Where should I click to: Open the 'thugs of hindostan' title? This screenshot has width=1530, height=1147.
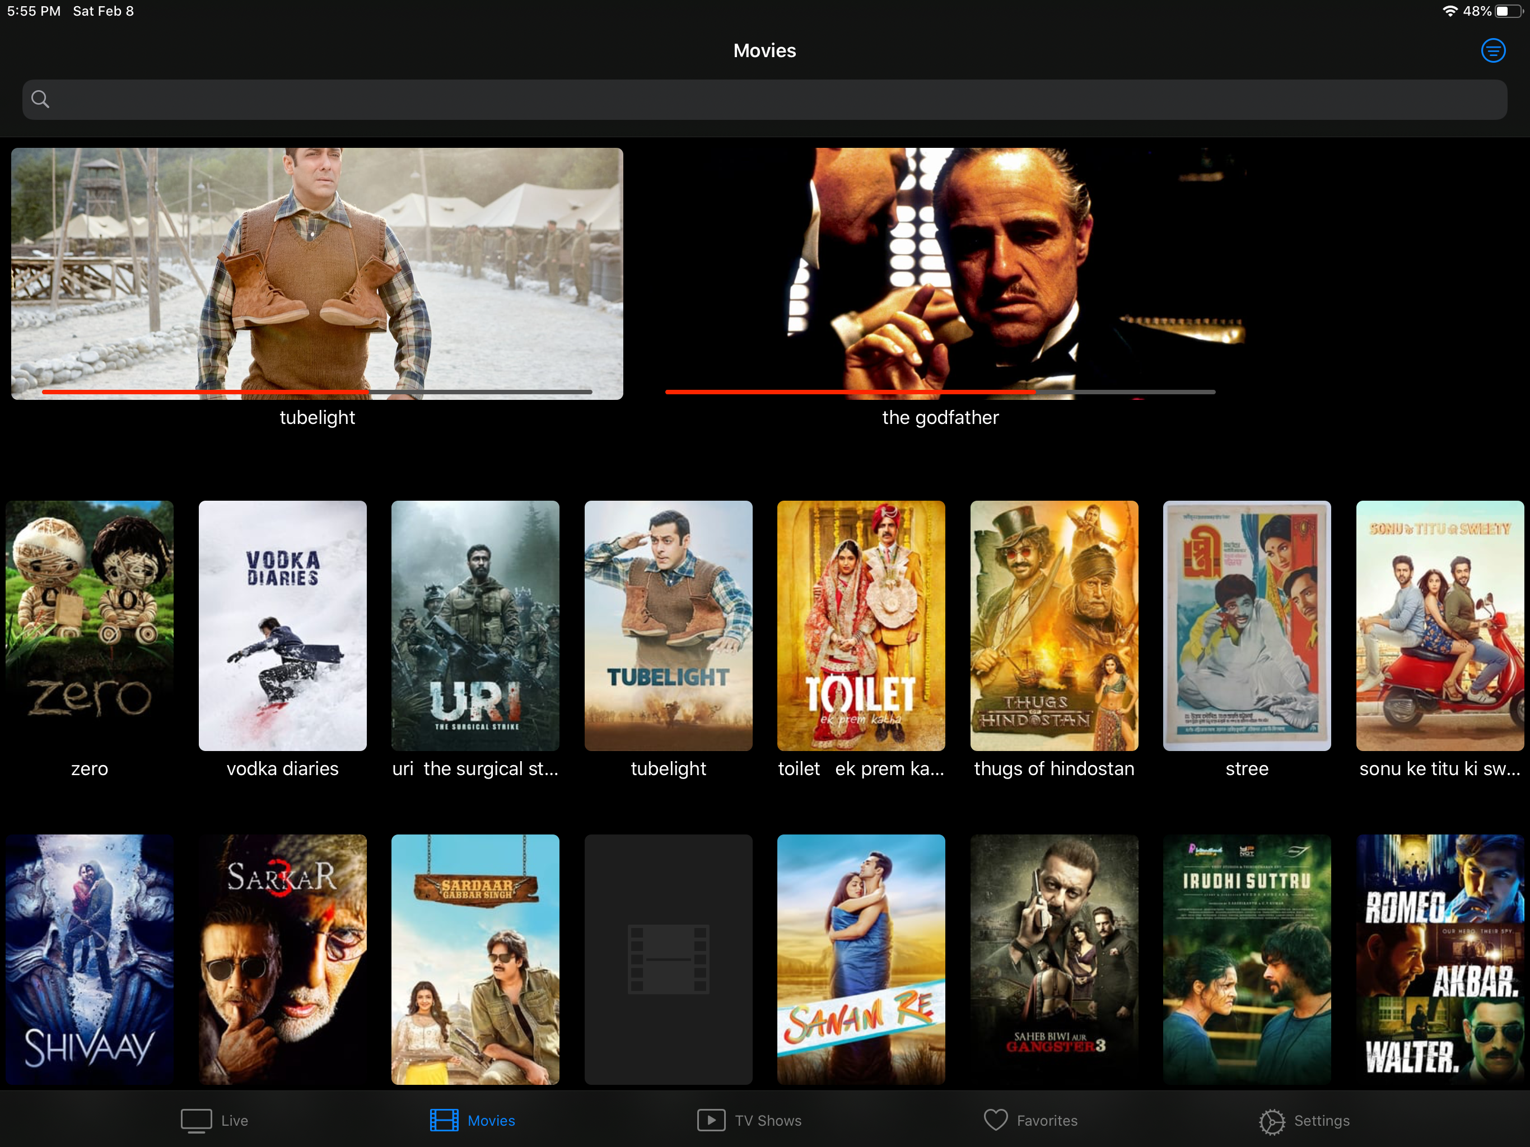(x=1053, y=768)
